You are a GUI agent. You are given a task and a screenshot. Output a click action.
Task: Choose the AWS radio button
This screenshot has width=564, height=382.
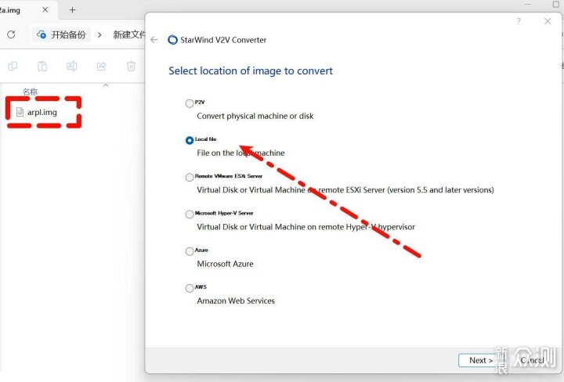190,288
